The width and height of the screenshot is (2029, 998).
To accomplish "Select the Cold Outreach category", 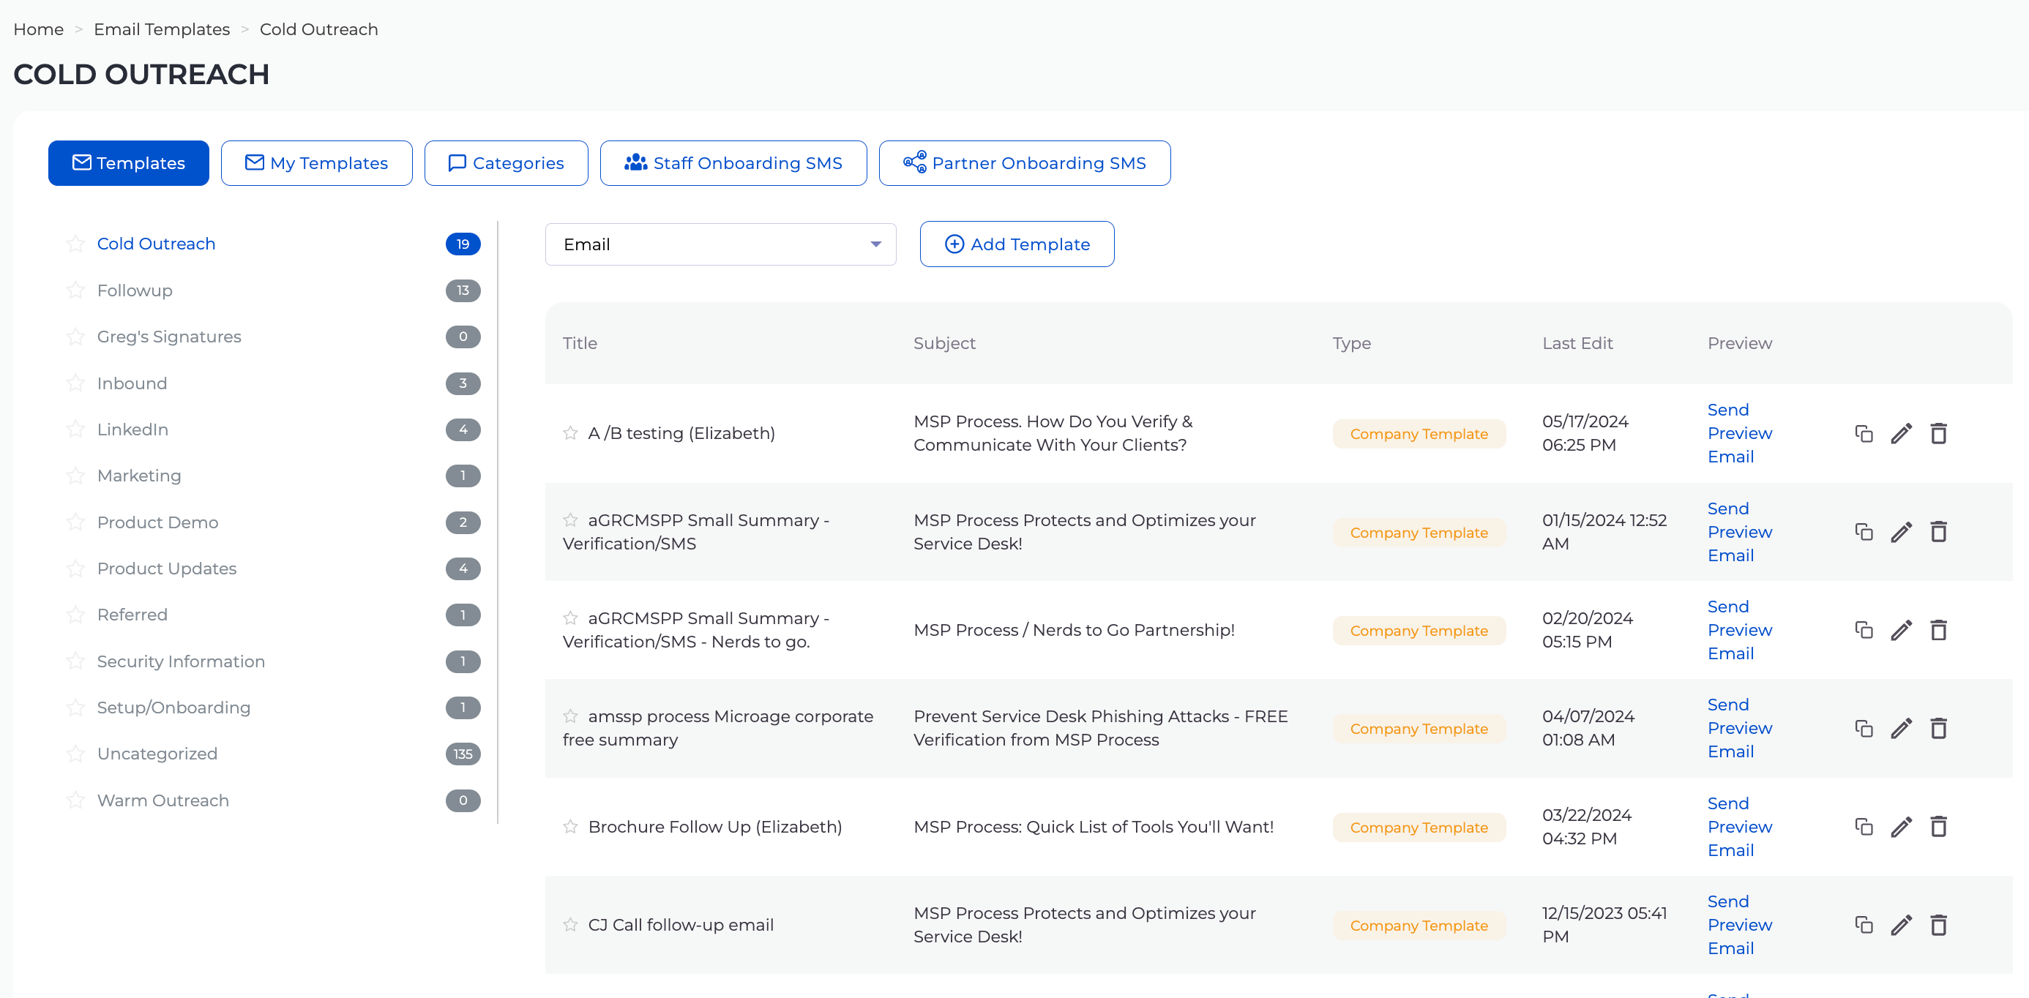I will click(x=156, y=244).
